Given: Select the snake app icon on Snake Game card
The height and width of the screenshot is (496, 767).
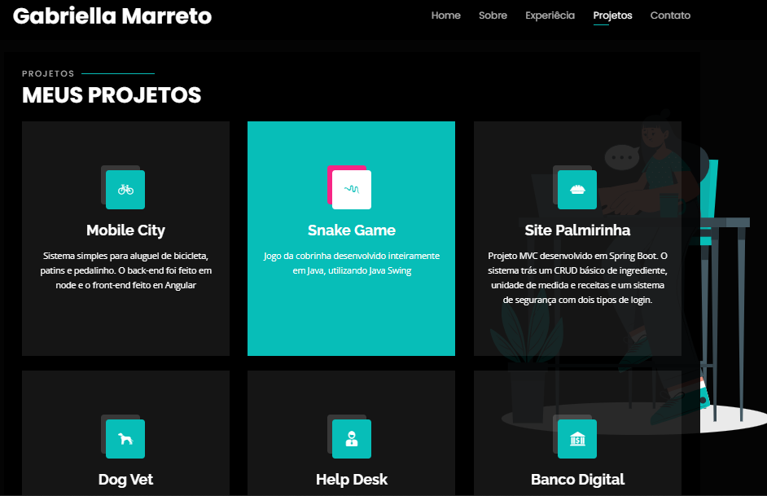Looking at the screenshot, I should pos(353,189).
